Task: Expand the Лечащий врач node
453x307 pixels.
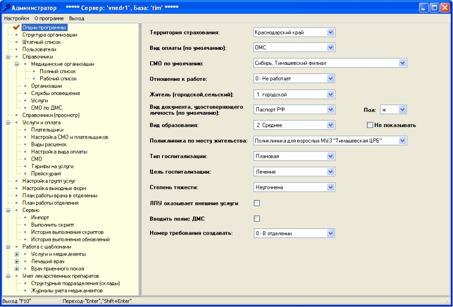Action: [17, 261]
